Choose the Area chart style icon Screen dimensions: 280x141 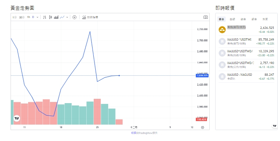56,17
